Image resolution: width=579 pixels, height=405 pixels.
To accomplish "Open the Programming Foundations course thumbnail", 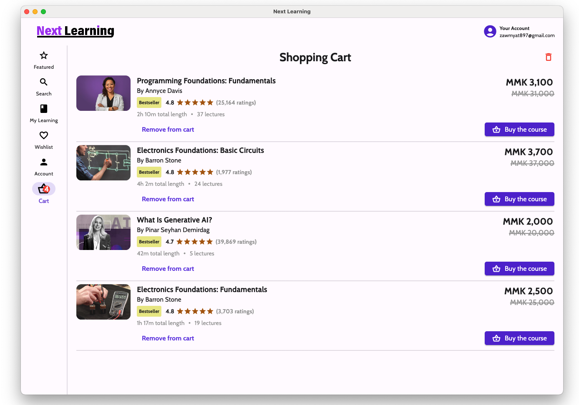I will [103, 93].
